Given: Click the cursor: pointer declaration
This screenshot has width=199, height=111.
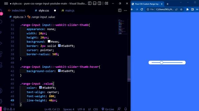Looking at the screenshot, I should tap(40, 50).
